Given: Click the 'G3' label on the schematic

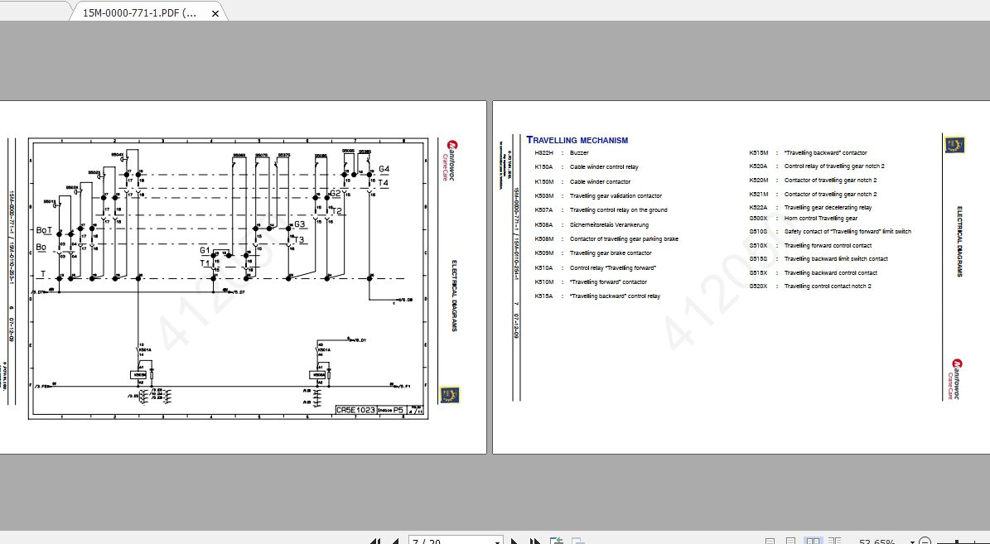Looking at the screenshot, I should tap(299, 224).
